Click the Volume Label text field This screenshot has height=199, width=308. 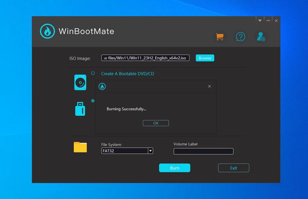click(x=203, y=151)
